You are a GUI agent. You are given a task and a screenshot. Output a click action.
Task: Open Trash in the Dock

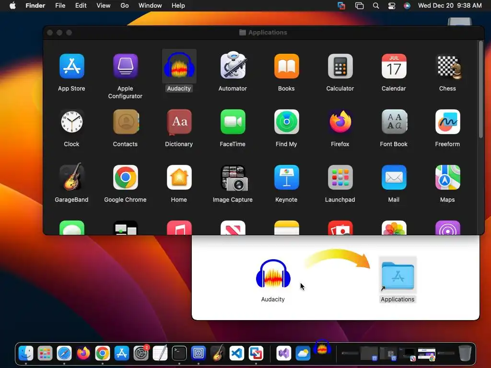[465, 353]
